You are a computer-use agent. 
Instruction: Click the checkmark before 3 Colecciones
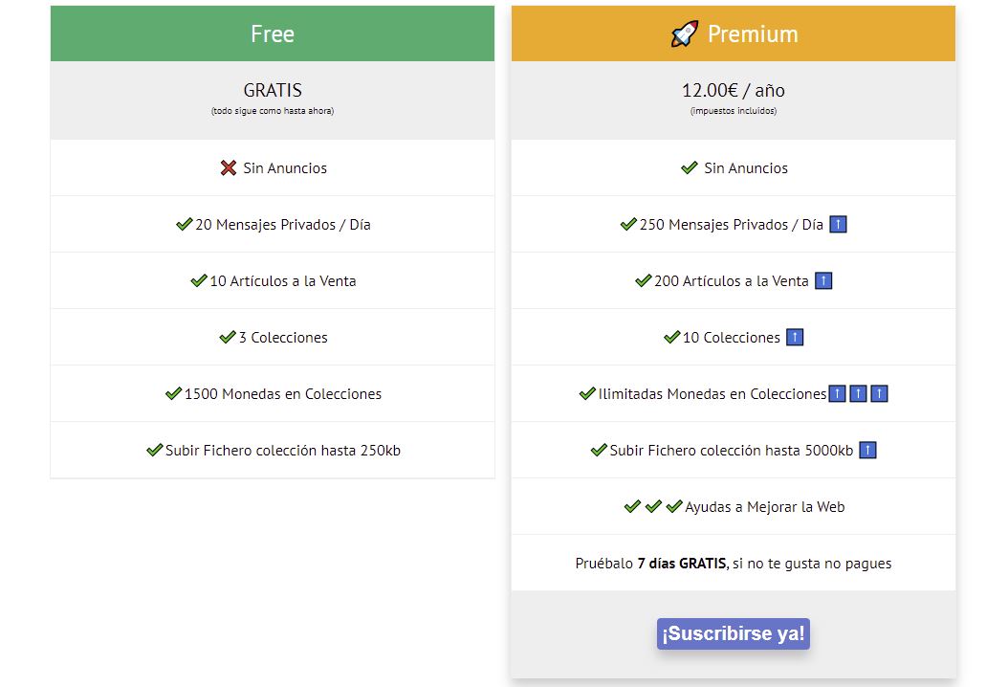[228, 337]
